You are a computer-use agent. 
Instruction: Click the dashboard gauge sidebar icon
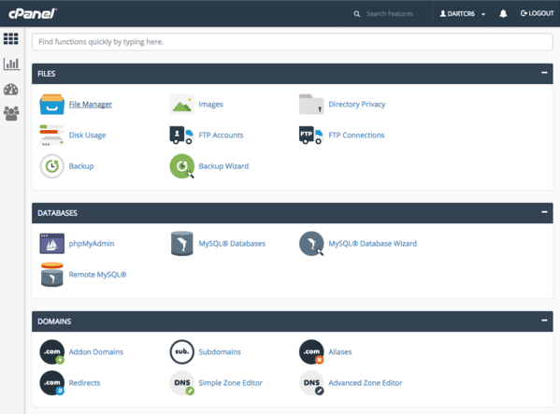[x=11, y=89]
